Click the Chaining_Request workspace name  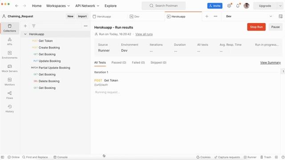pyautogui.click(x=20, y=16)
